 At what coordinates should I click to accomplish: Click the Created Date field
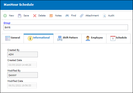click(22, 65)
